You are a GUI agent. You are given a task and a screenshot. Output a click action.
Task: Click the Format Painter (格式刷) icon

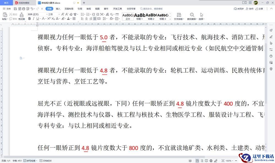tap(21, 15)
